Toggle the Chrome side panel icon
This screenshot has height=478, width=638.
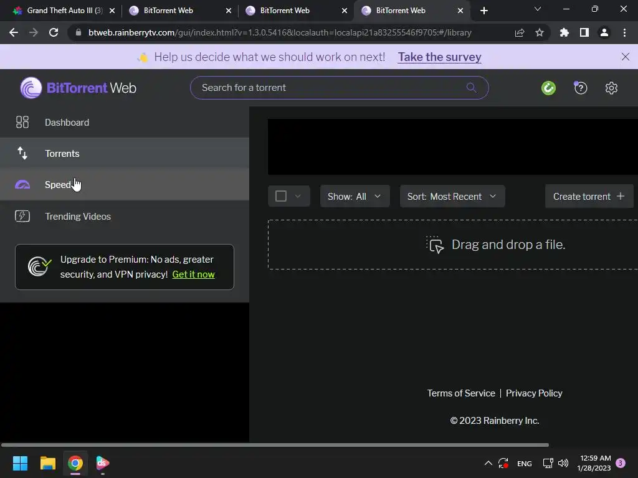pyautogui.click(x=584, y=32)
